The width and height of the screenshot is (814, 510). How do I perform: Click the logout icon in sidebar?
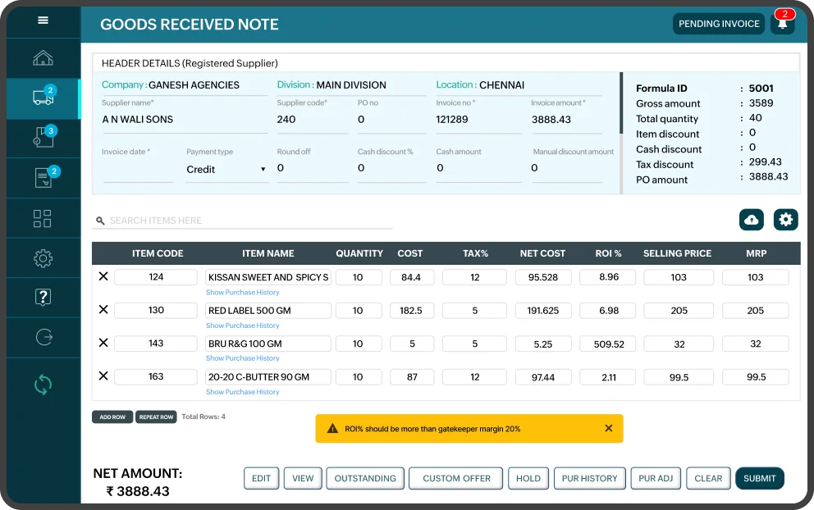pyautogui.click(x=43, y=337)
